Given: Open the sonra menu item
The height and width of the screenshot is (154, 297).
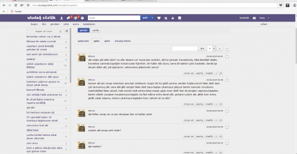Looking at the screenshot, I should click(x=76, y=24).
